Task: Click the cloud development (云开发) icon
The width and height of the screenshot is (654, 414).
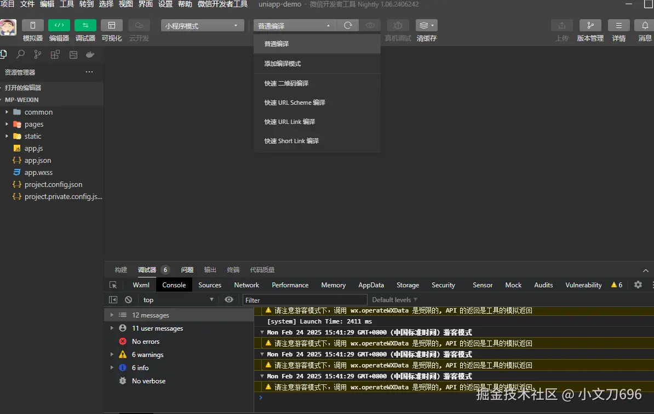Action: (x=139, y=25)
